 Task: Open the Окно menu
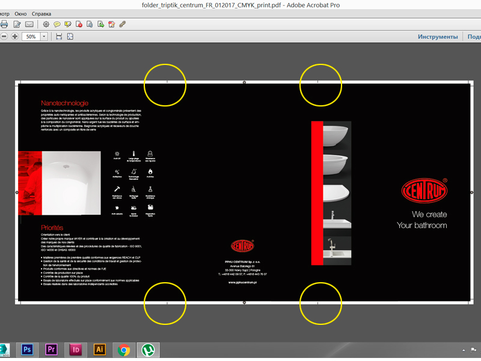[20, 14]
